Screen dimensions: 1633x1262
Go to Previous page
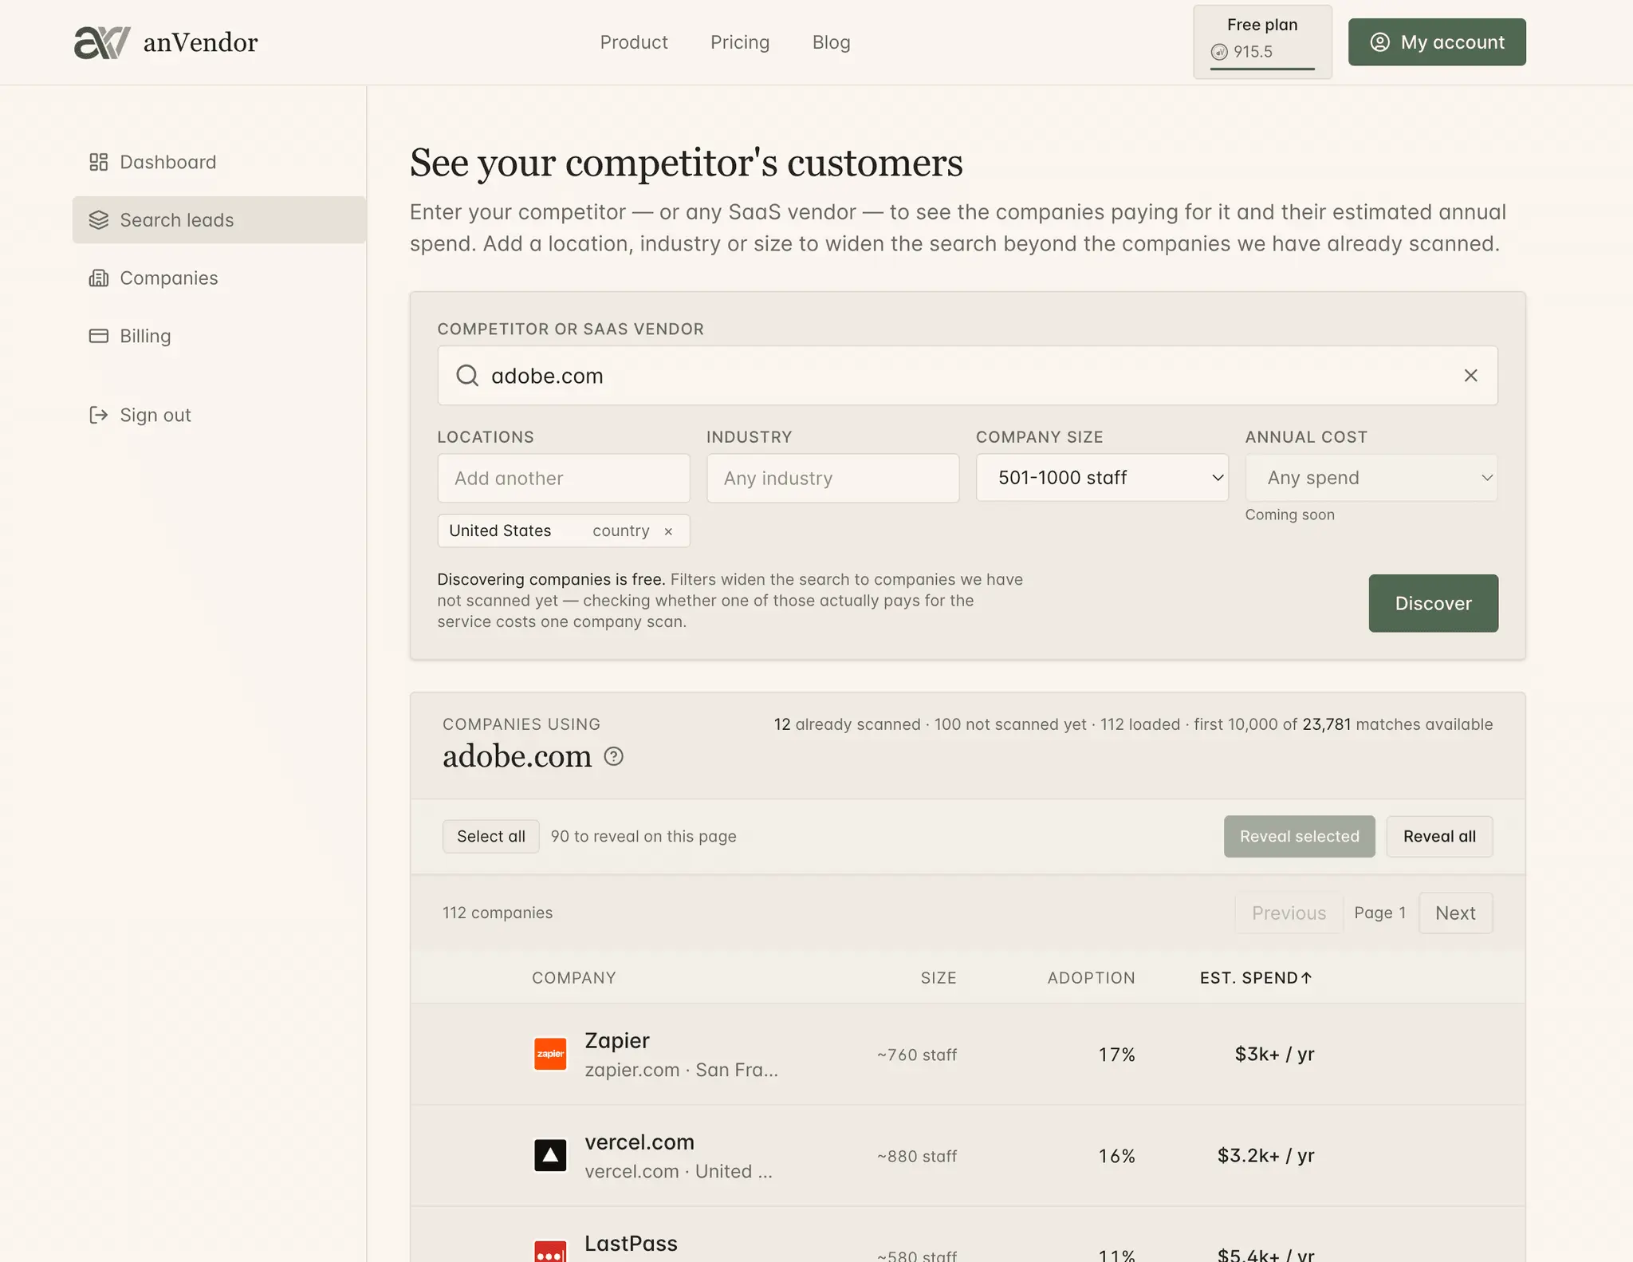point(1289,913)
